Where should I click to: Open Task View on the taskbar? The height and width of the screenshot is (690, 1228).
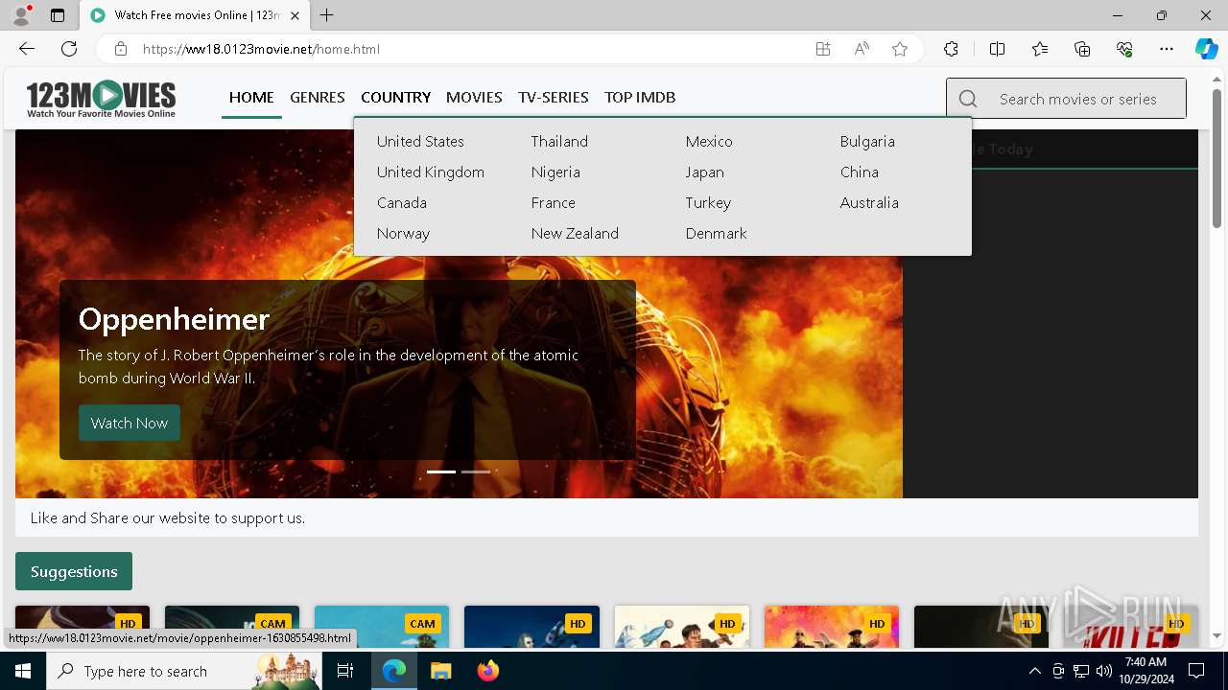pyautogui.click(x=345, y=671)
